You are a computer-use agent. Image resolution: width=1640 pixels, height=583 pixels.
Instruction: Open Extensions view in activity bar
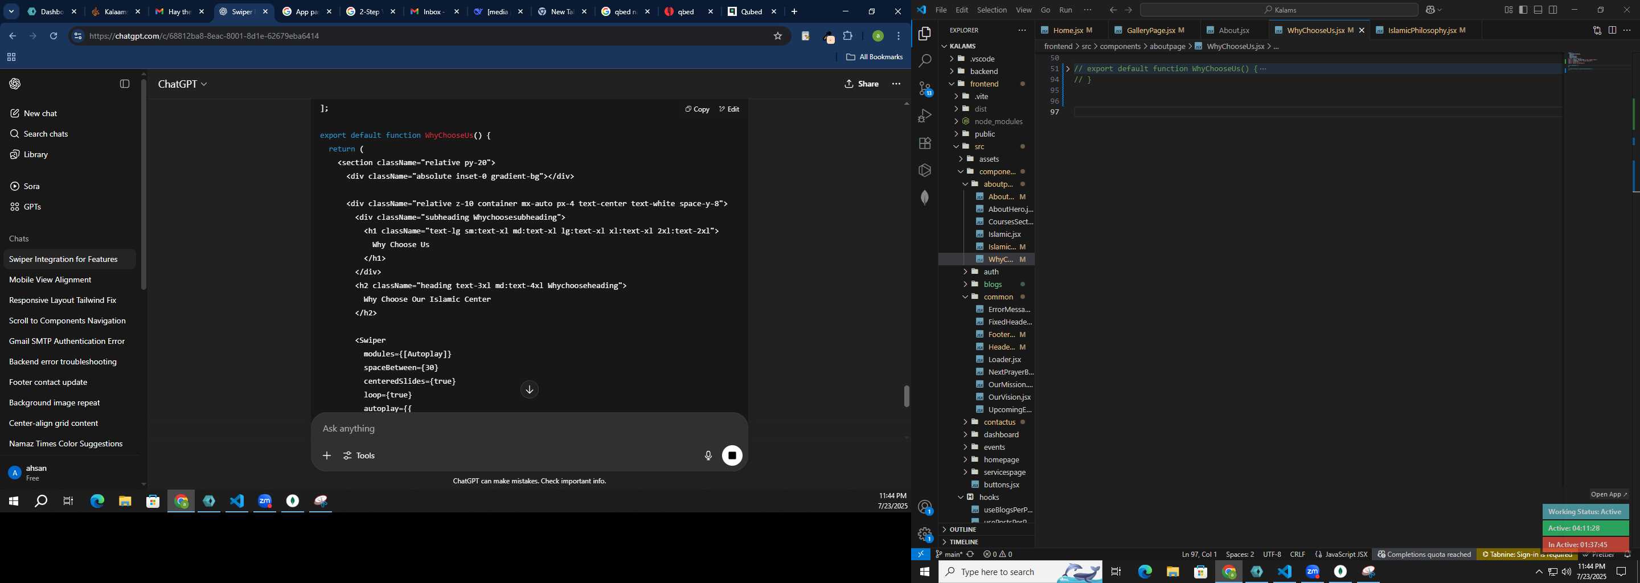[924, 143]
